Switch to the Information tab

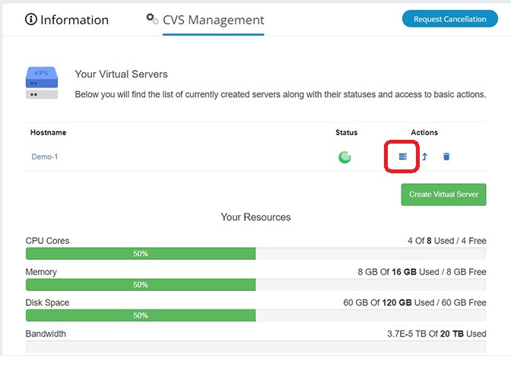pos(67,20)
